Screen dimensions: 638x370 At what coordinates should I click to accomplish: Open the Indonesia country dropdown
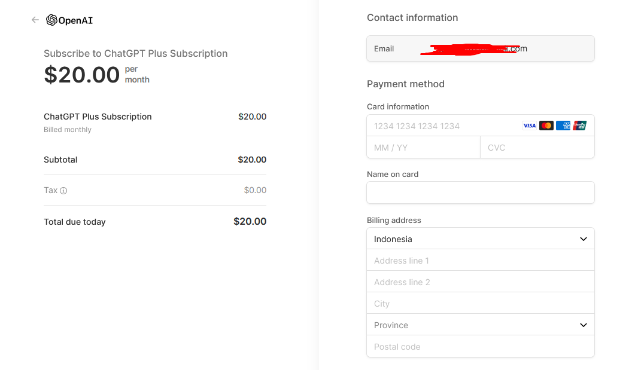481,238
